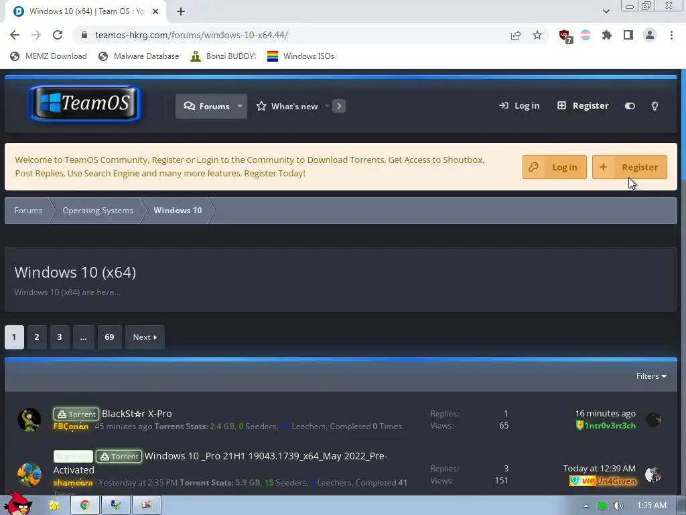Open new tab with plus button
The image size is (686, 515).
[181, 11]
